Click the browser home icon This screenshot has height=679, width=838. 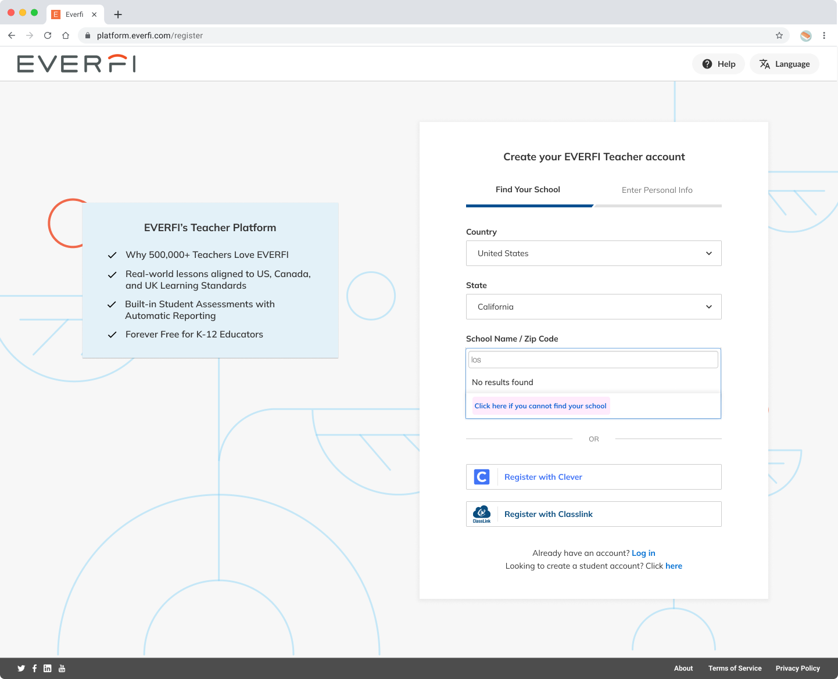pos(66,35)
